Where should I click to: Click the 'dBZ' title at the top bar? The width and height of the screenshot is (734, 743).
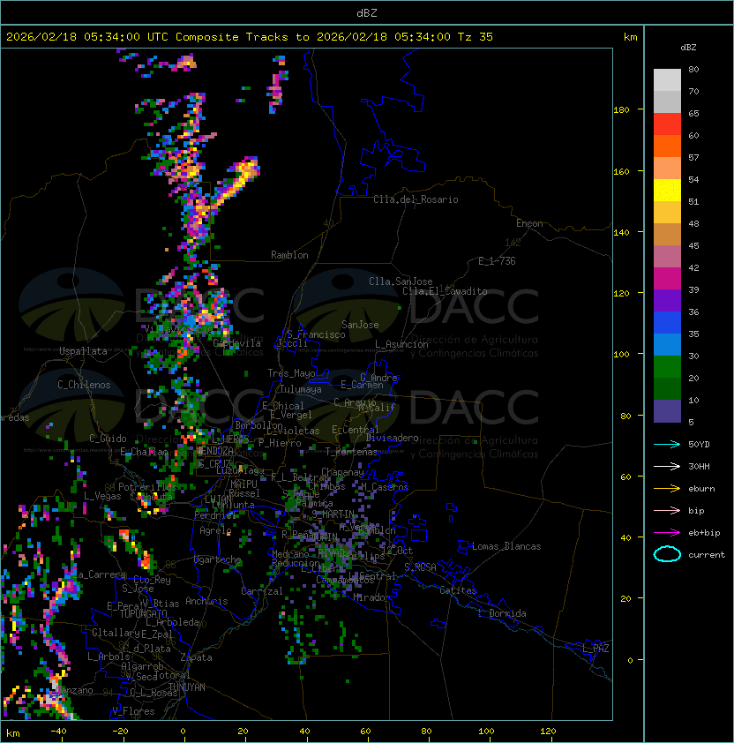click(x=367, y=13)
